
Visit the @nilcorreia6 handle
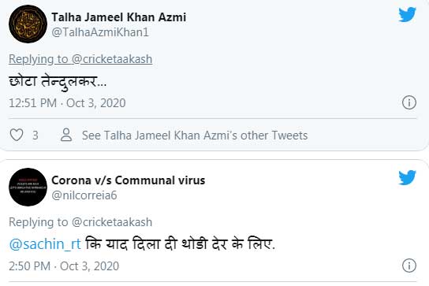tap(84, 195)
